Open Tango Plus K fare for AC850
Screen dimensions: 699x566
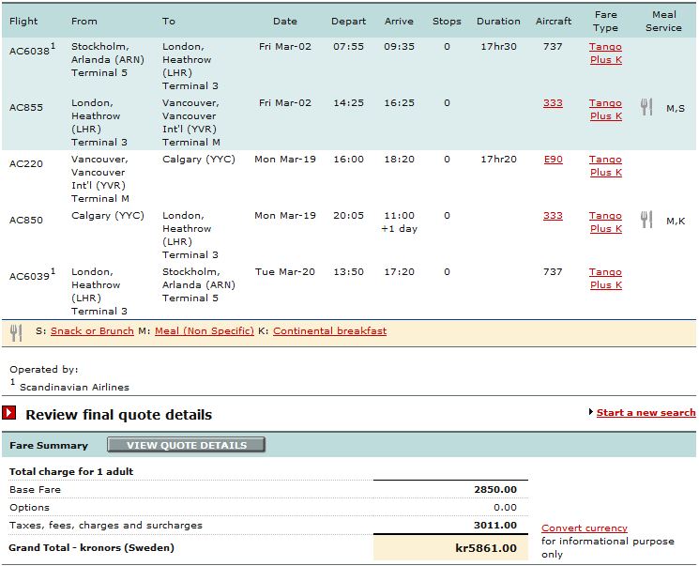pyautogui.click(x=605, y=222)
